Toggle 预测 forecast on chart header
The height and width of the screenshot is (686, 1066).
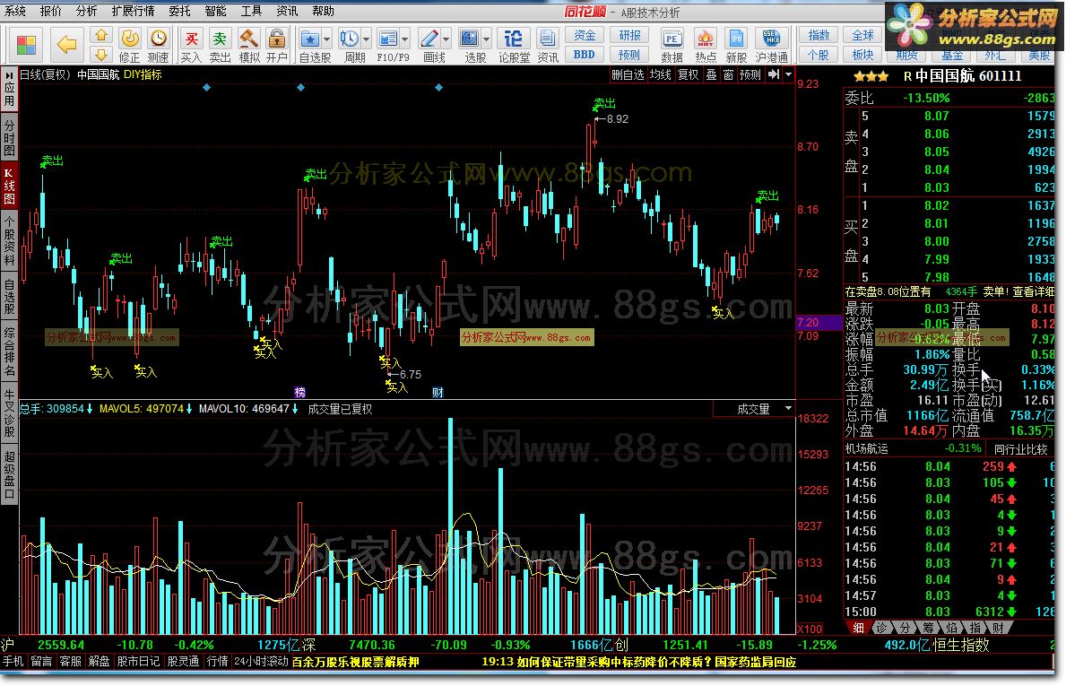click(750, 74)
